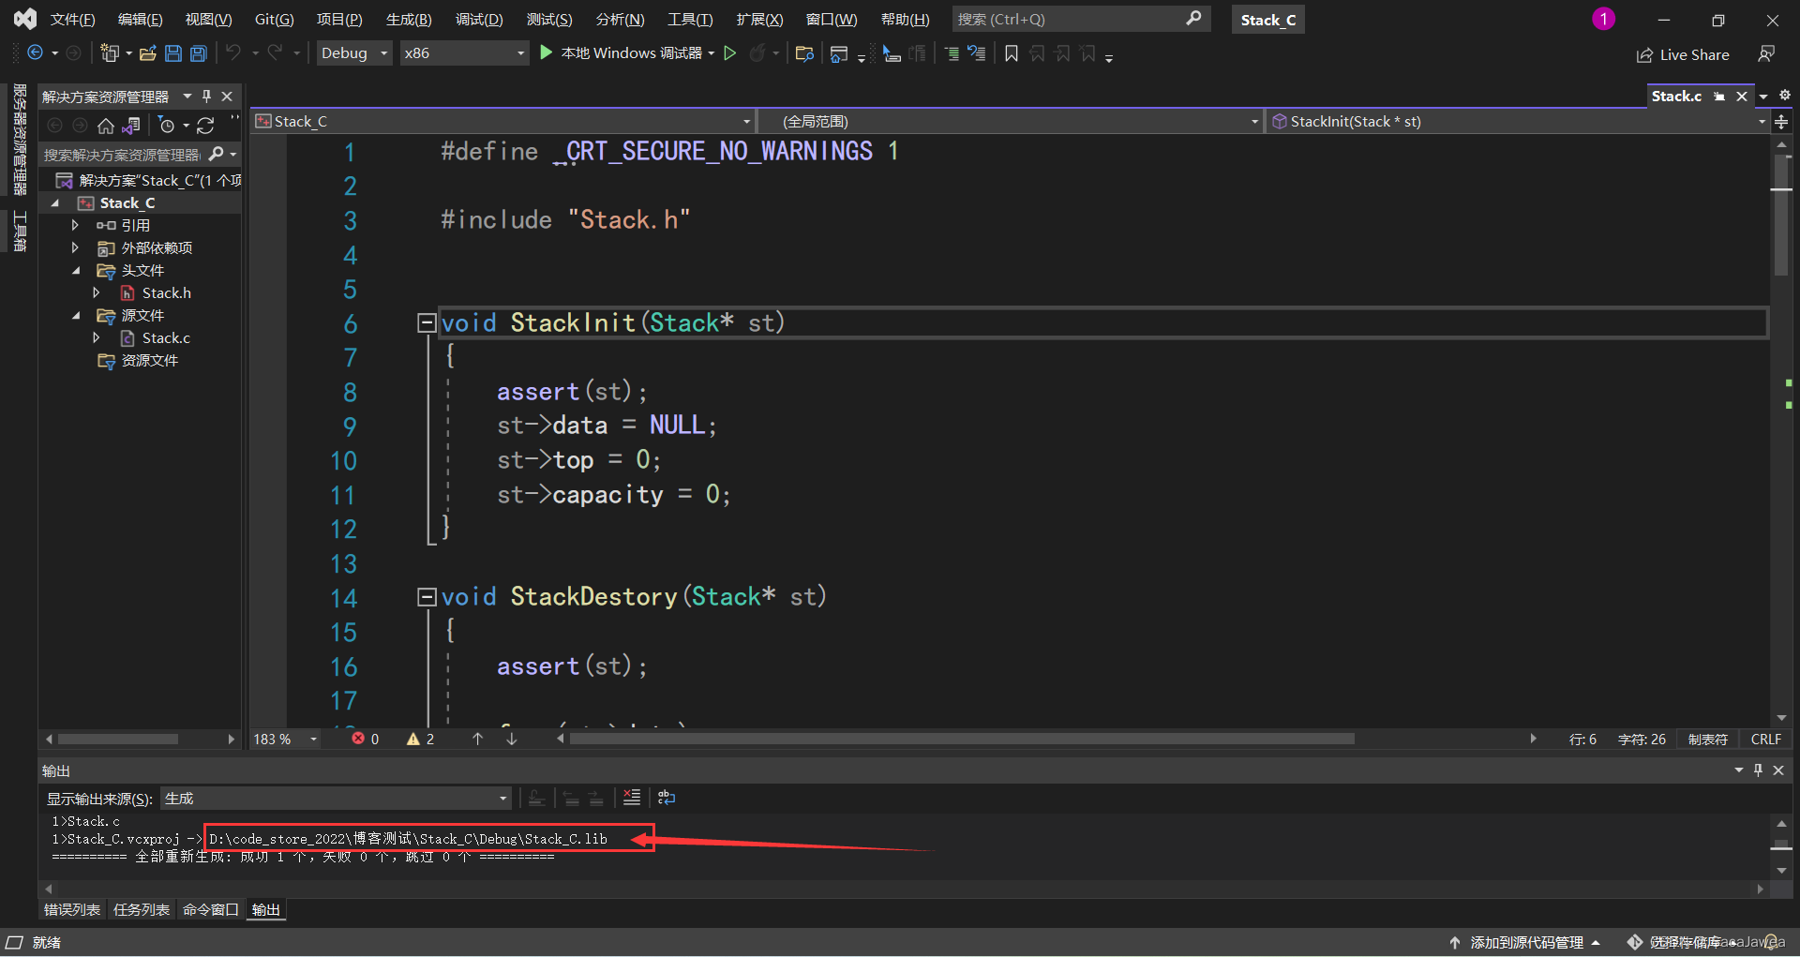Click the editor horizontal scrollbar thumb

tap(962, 739)
